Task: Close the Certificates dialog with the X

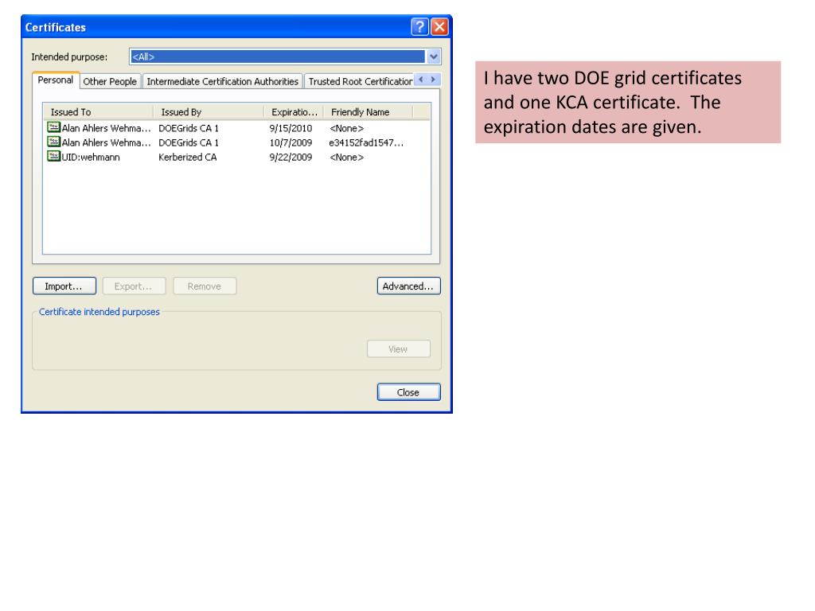Action: tap(439, 26)
